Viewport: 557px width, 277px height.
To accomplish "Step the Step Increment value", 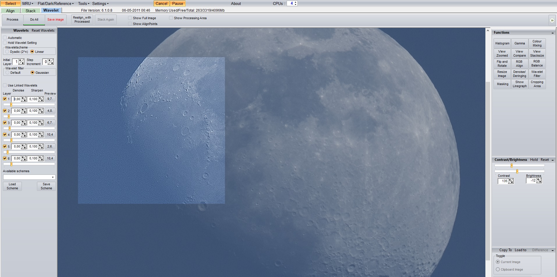I will [51, 62].
